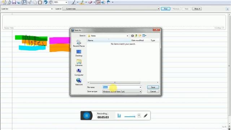Open the Eraser options arrow
The width and height of the screenshot is (231, 130).
tap(94, 2)
